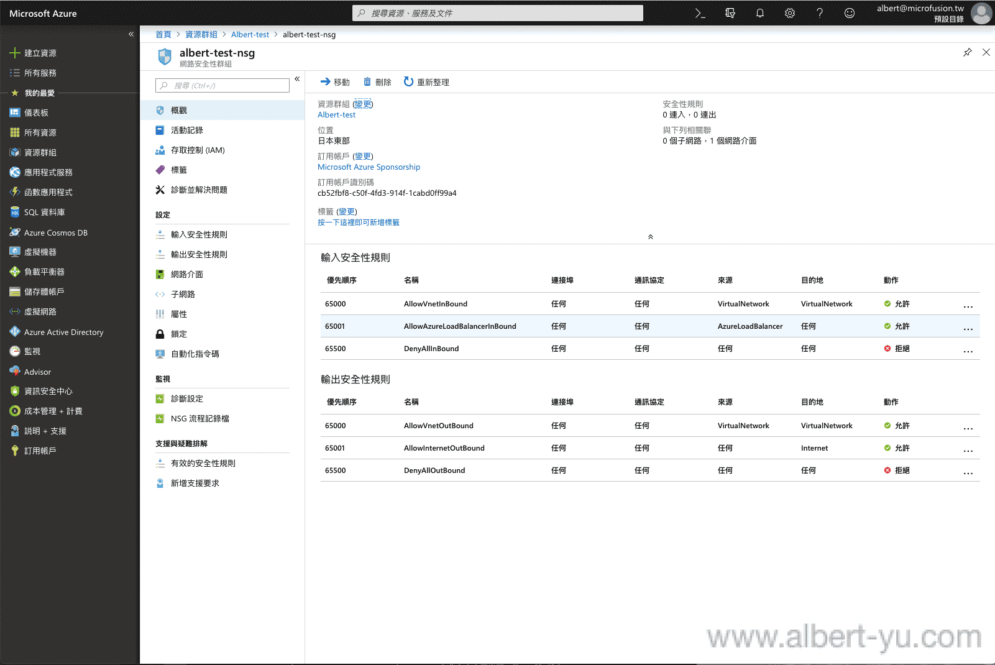Open 儀表板 dashboard icon
Screen dimensions: 995x665
click(x=15, y=112)
